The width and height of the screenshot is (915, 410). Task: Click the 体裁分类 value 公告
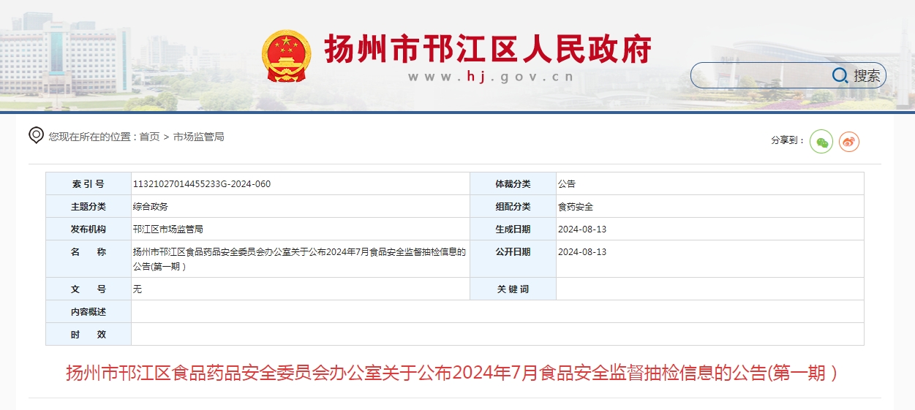[567, 184]
